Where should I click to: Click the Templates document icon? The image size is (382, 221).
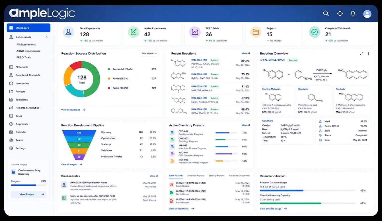[11, 100]
